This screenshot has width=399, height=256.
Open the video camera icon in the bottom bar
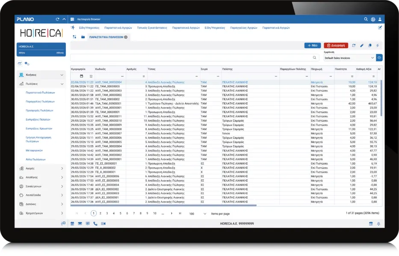click(103, 224)
